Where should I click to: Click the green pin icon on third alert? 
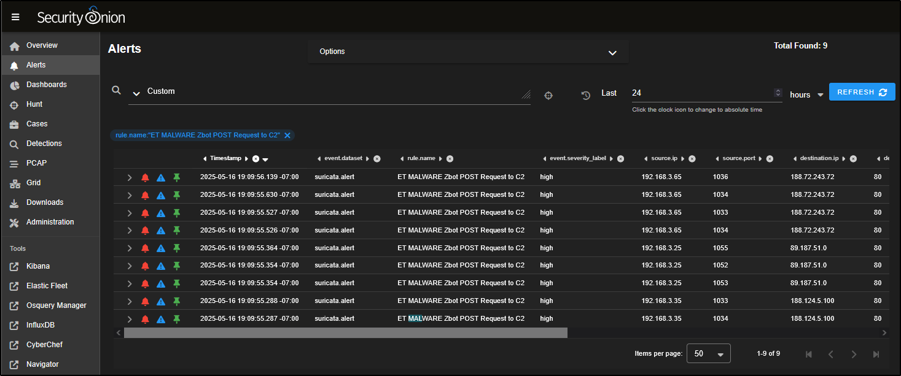pyautogui.click(x=177, y=213)
